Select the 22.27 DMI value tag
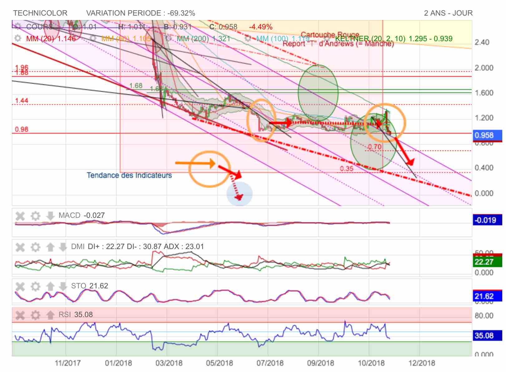 coord(487,262)
